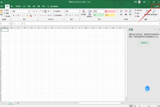Toggle Underline formatting
160x107 pixels.
[x=18, y=15]
